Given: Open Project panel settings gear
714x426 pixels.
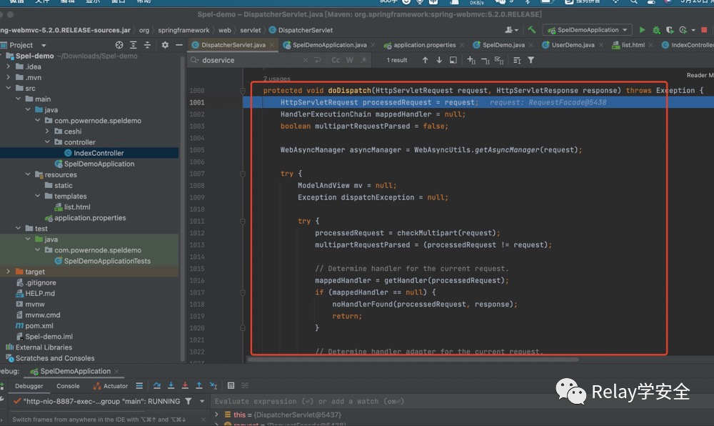Looking at the screenshot, I should [x=165, y=45].
